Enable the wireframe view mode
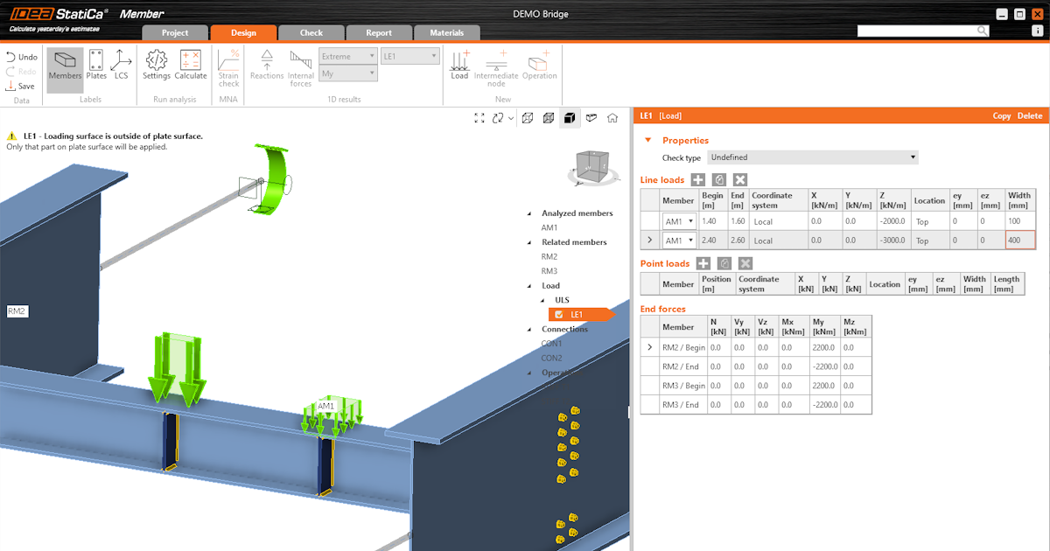Screen dimensions: 1050x551 coord(528,118)
